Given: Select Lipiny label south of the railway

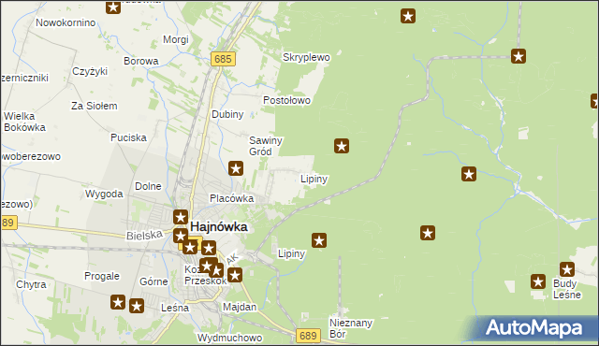Looking at the screenshot, I should [x=291, y=253].
